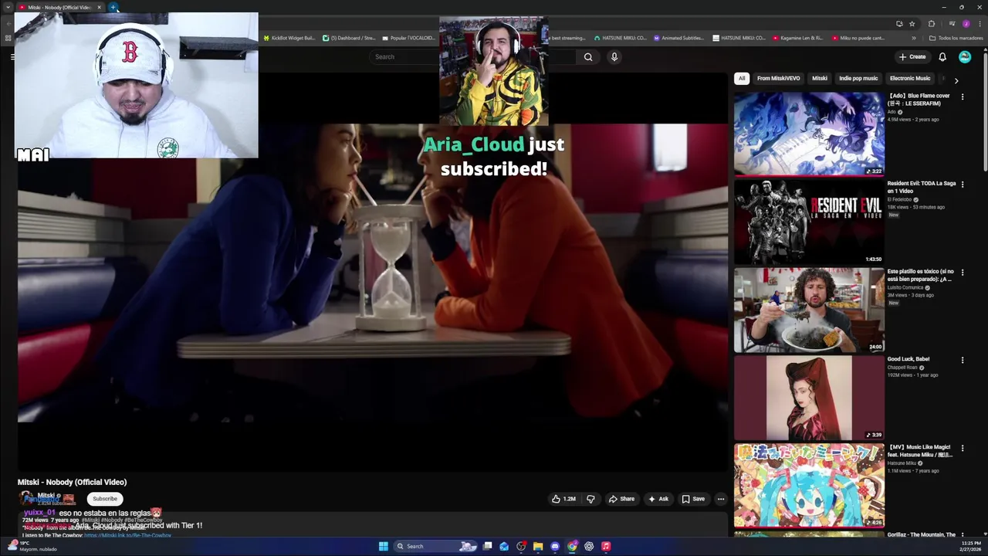This screenshot has width=988, height=556.
Task: Open the browser extensions puzzle icon
Action: [x=931, y=24]
